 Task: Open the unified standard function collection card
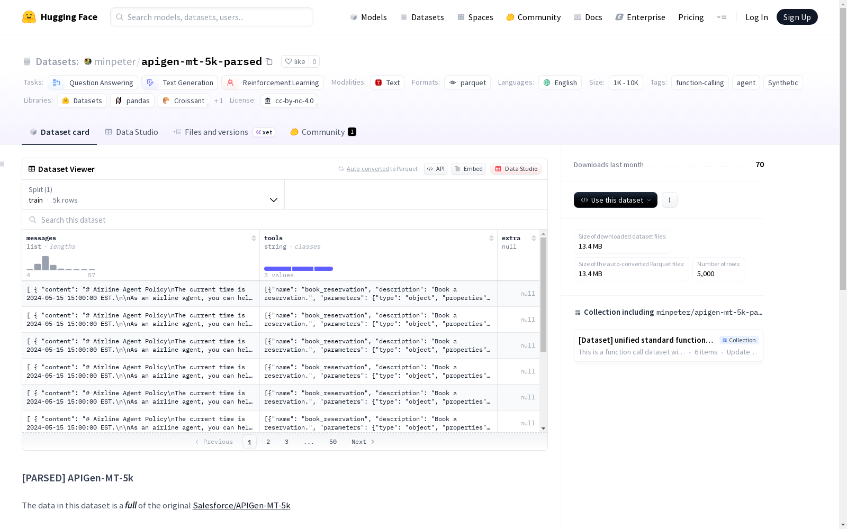669,345
